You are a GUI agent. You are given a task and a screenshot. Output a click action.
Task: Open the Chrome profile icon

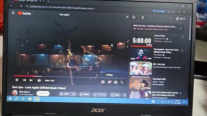click(x=184, y=12)
